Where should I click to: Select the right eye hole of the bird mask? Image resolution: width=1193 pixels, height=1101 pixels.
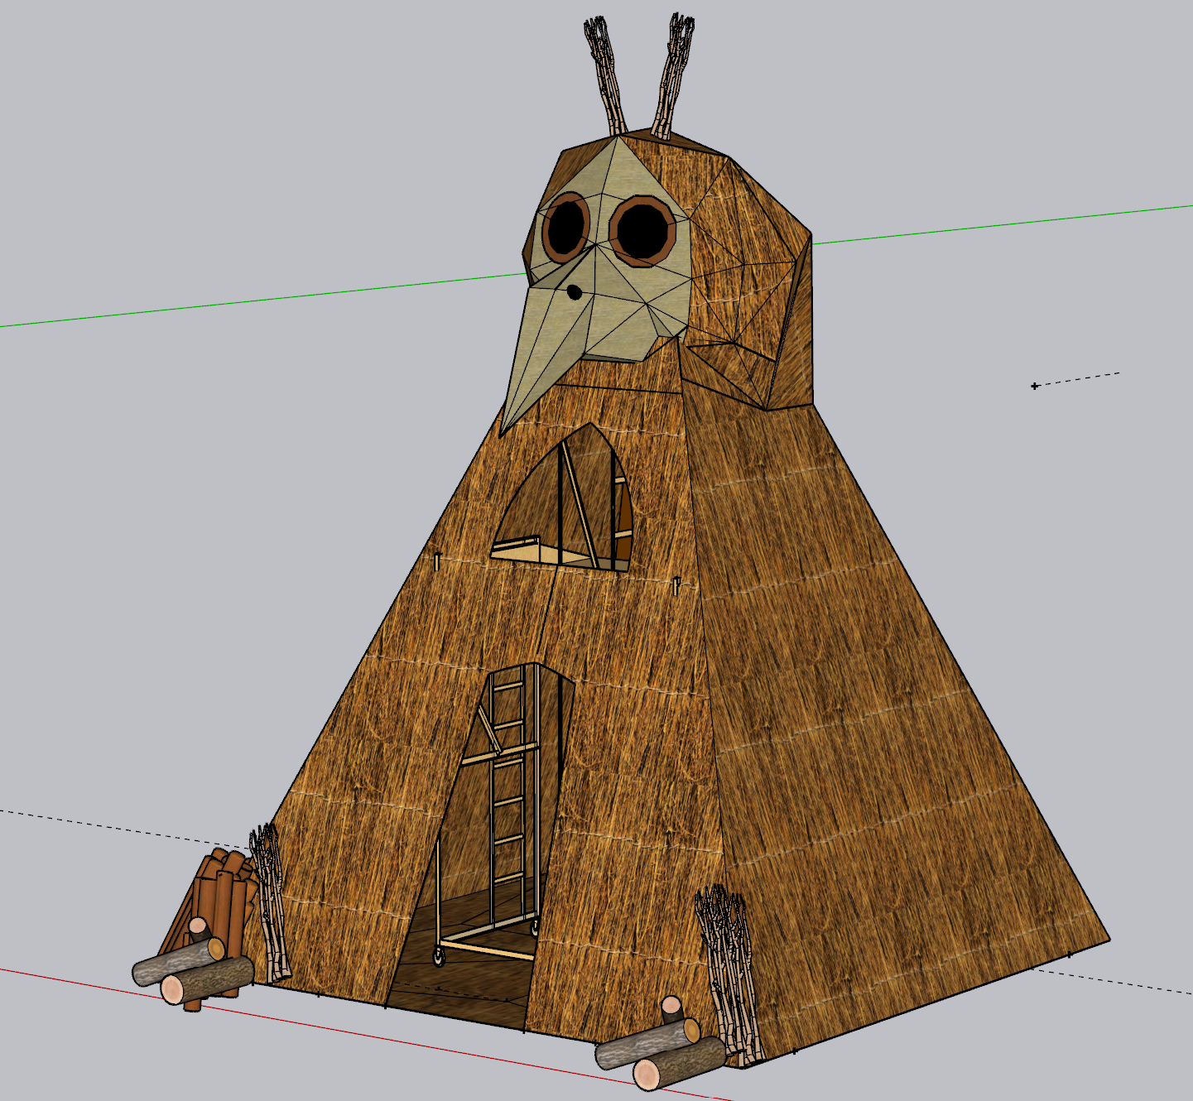[643, 231]
